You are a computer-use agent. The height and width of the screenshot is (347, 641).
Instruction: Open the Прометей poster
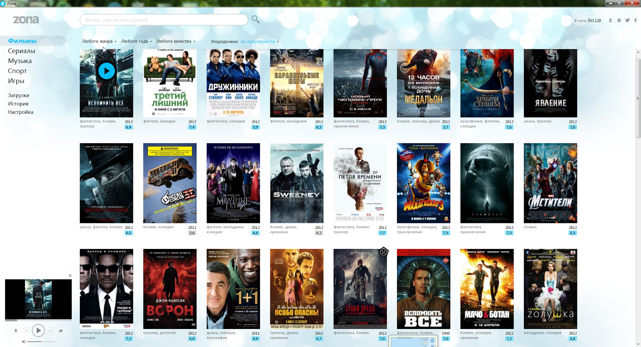487,183
